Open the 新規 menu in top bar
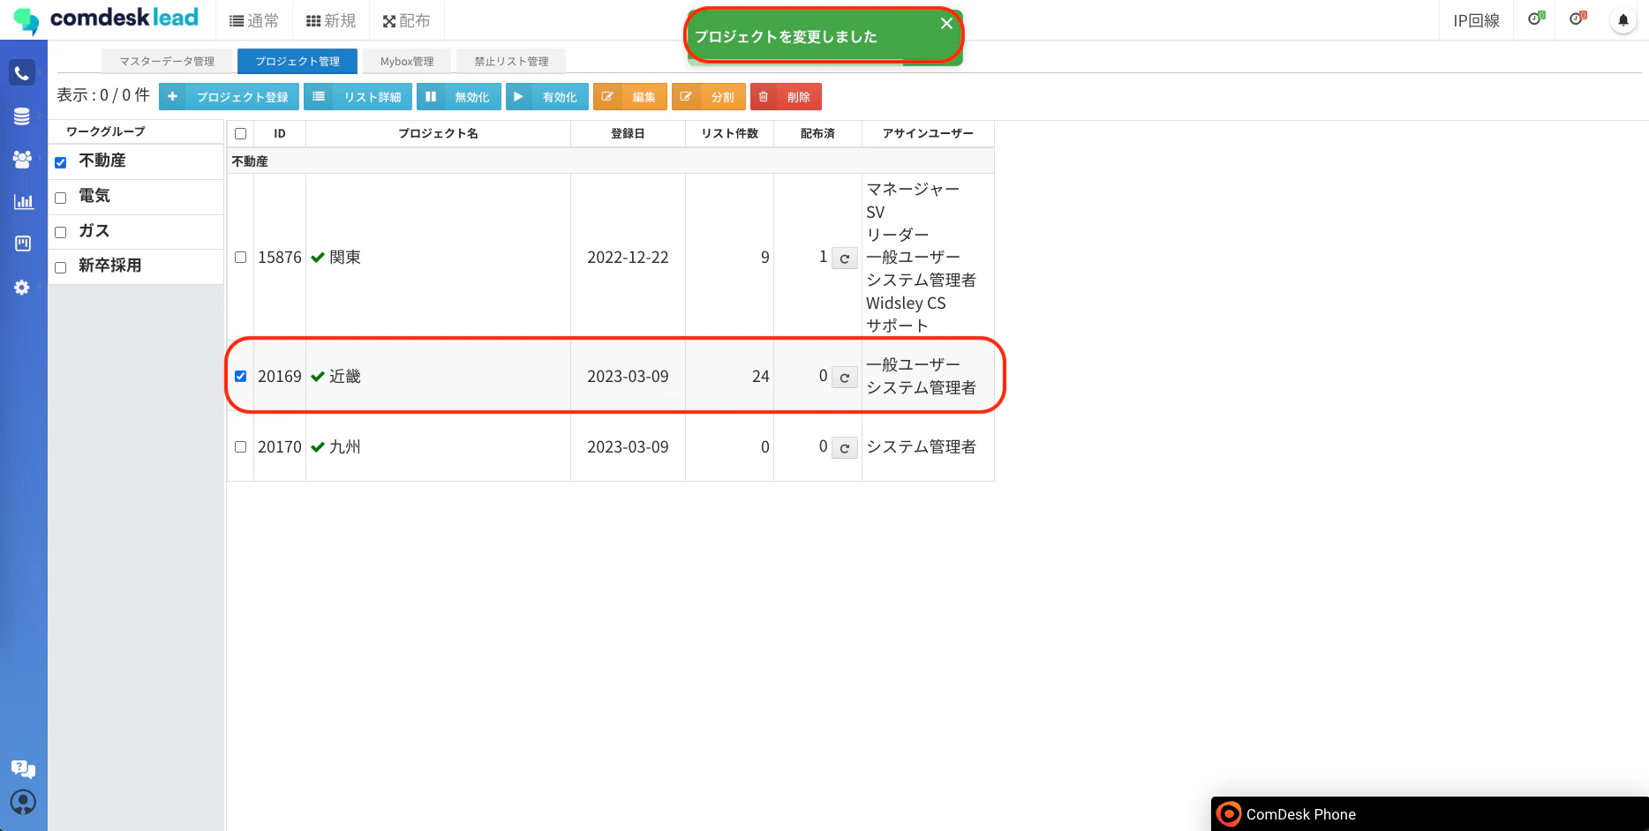The width and height of the screenshot is (1649, 831). [331, 20]
